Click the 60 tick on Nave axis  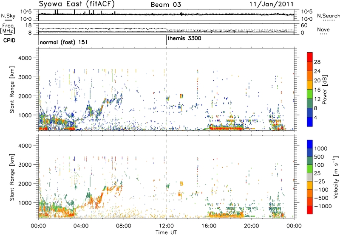304,25
